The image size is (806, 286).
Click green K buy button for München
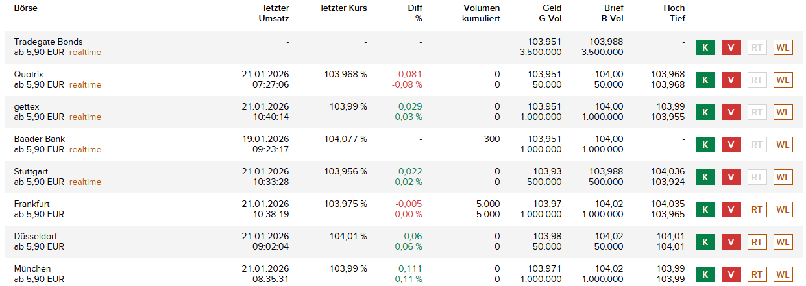tap(705, 274)
